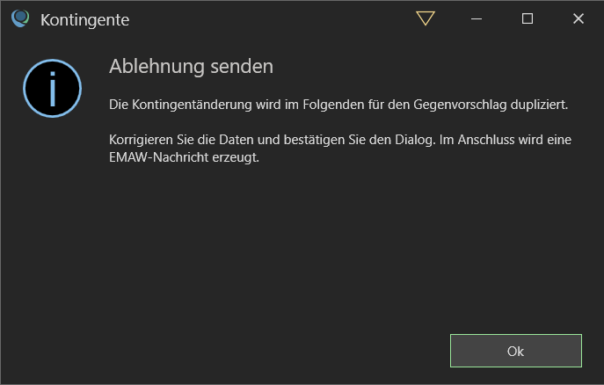Click the Kontingente app logo in title bar
The height and width of the screenshot is (385, 604).
(20, 18)
